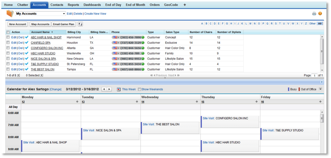The width and height of the screenshot is (331, 158).
Task: Close the calendar panel with the X icon
Action: [320, 89]
